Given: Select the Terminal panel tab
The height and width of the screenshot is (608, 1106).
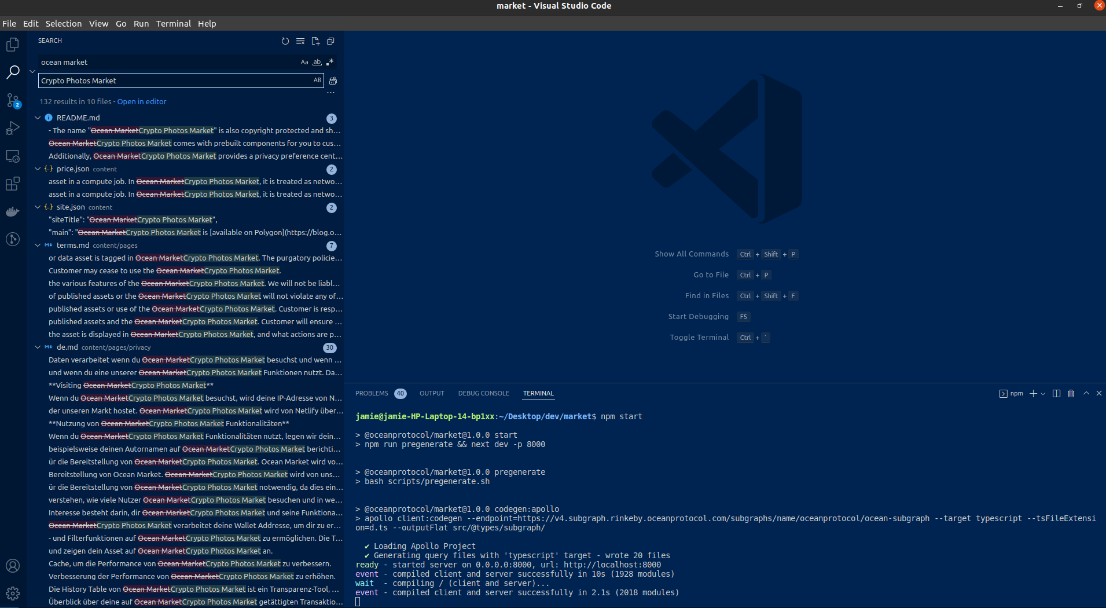Looking at the screenshot, I should coord(538,393).
